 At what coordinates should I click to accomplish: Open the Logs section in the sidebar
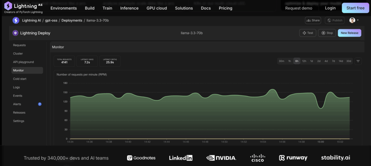click(x=16, y=87)
